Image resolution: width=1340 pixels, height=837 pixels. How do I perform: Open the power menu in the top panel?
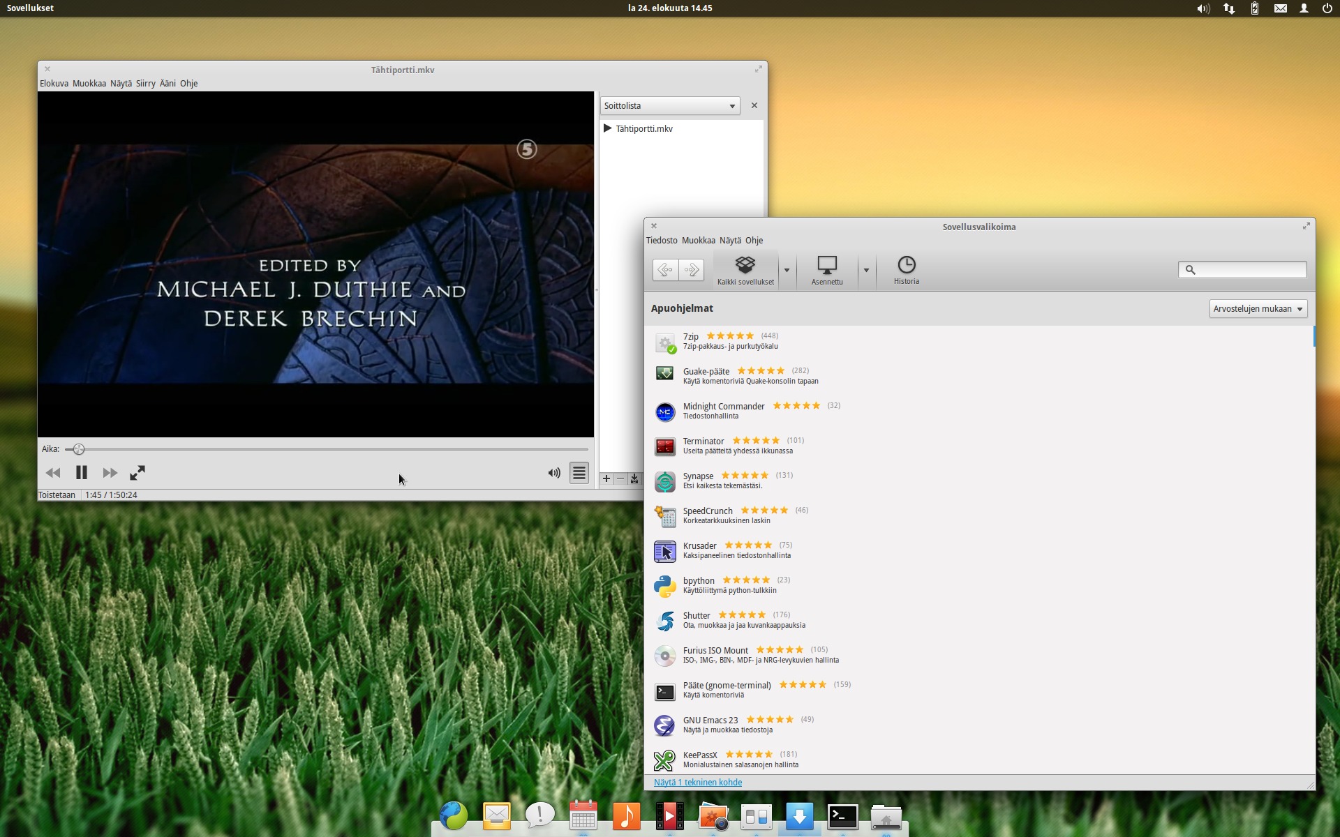[1327, 8]
